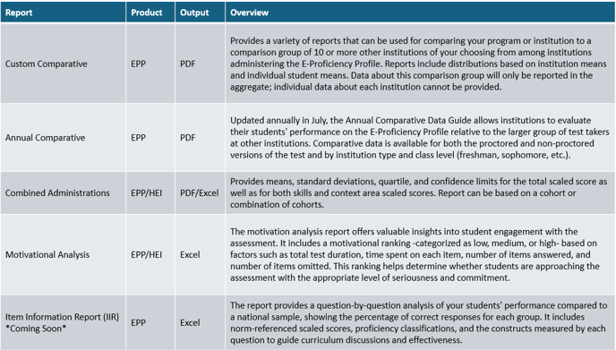Click the Item Information Report overview text
616x350 pixels.
pos(419,322)
